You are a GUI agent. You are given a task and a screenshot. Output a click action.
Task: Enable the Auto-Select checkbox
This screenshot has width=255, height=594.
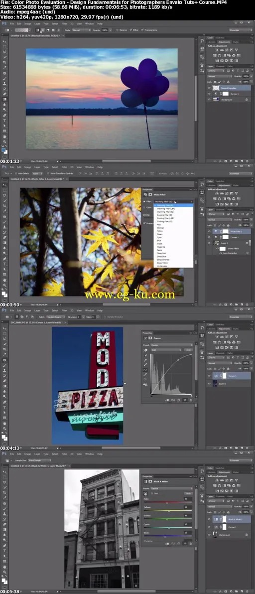tap(16, 173)
